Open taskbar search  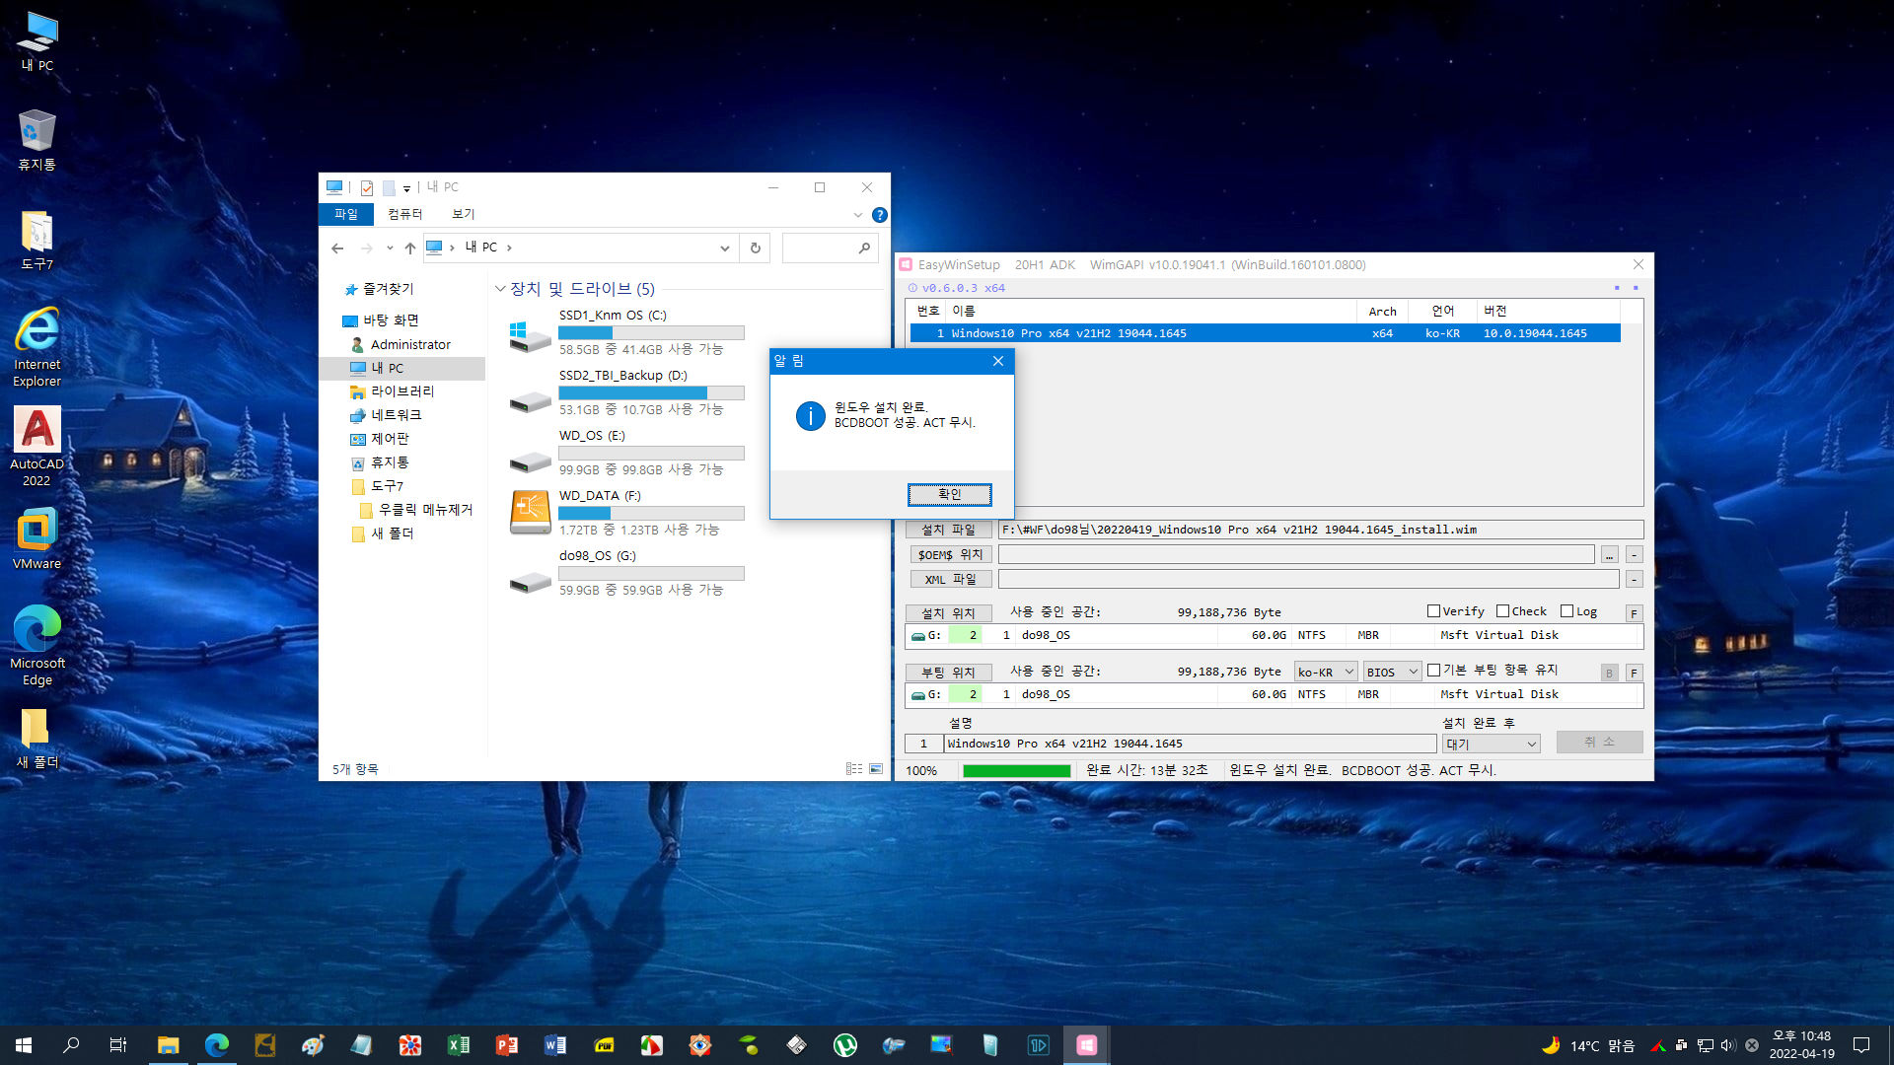[x=71, y=1045]
